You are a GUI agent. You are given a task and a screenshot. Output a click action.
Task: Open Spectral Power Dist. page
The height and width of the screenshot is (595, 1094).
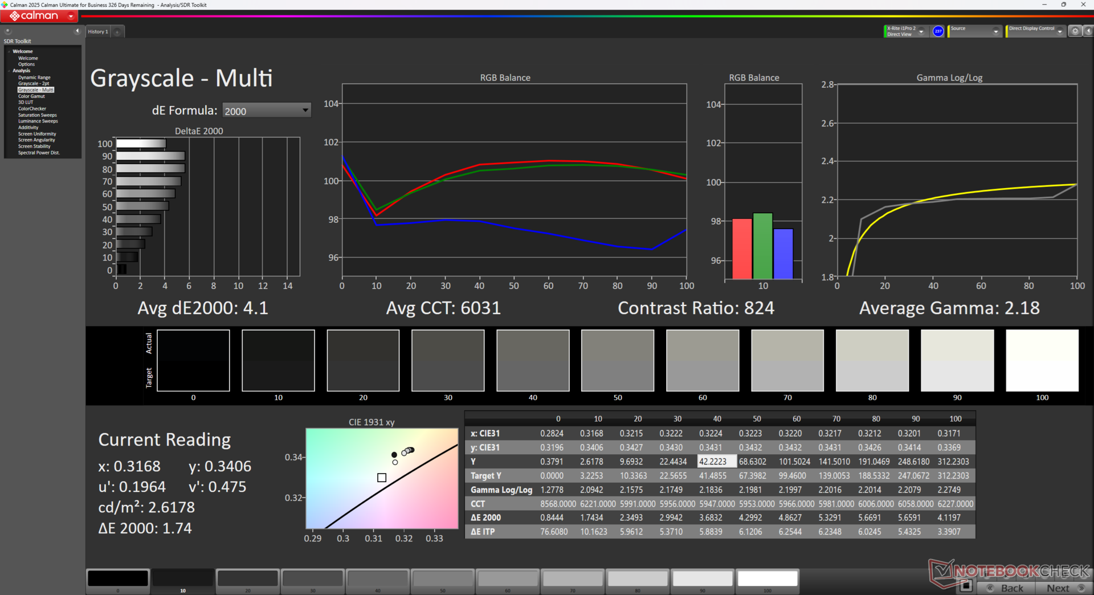tap(39, 153)
